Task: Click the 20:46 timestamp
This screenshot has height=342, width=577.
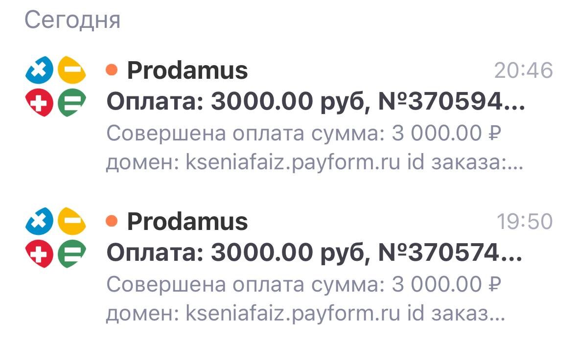Action: tap(523, 71)
